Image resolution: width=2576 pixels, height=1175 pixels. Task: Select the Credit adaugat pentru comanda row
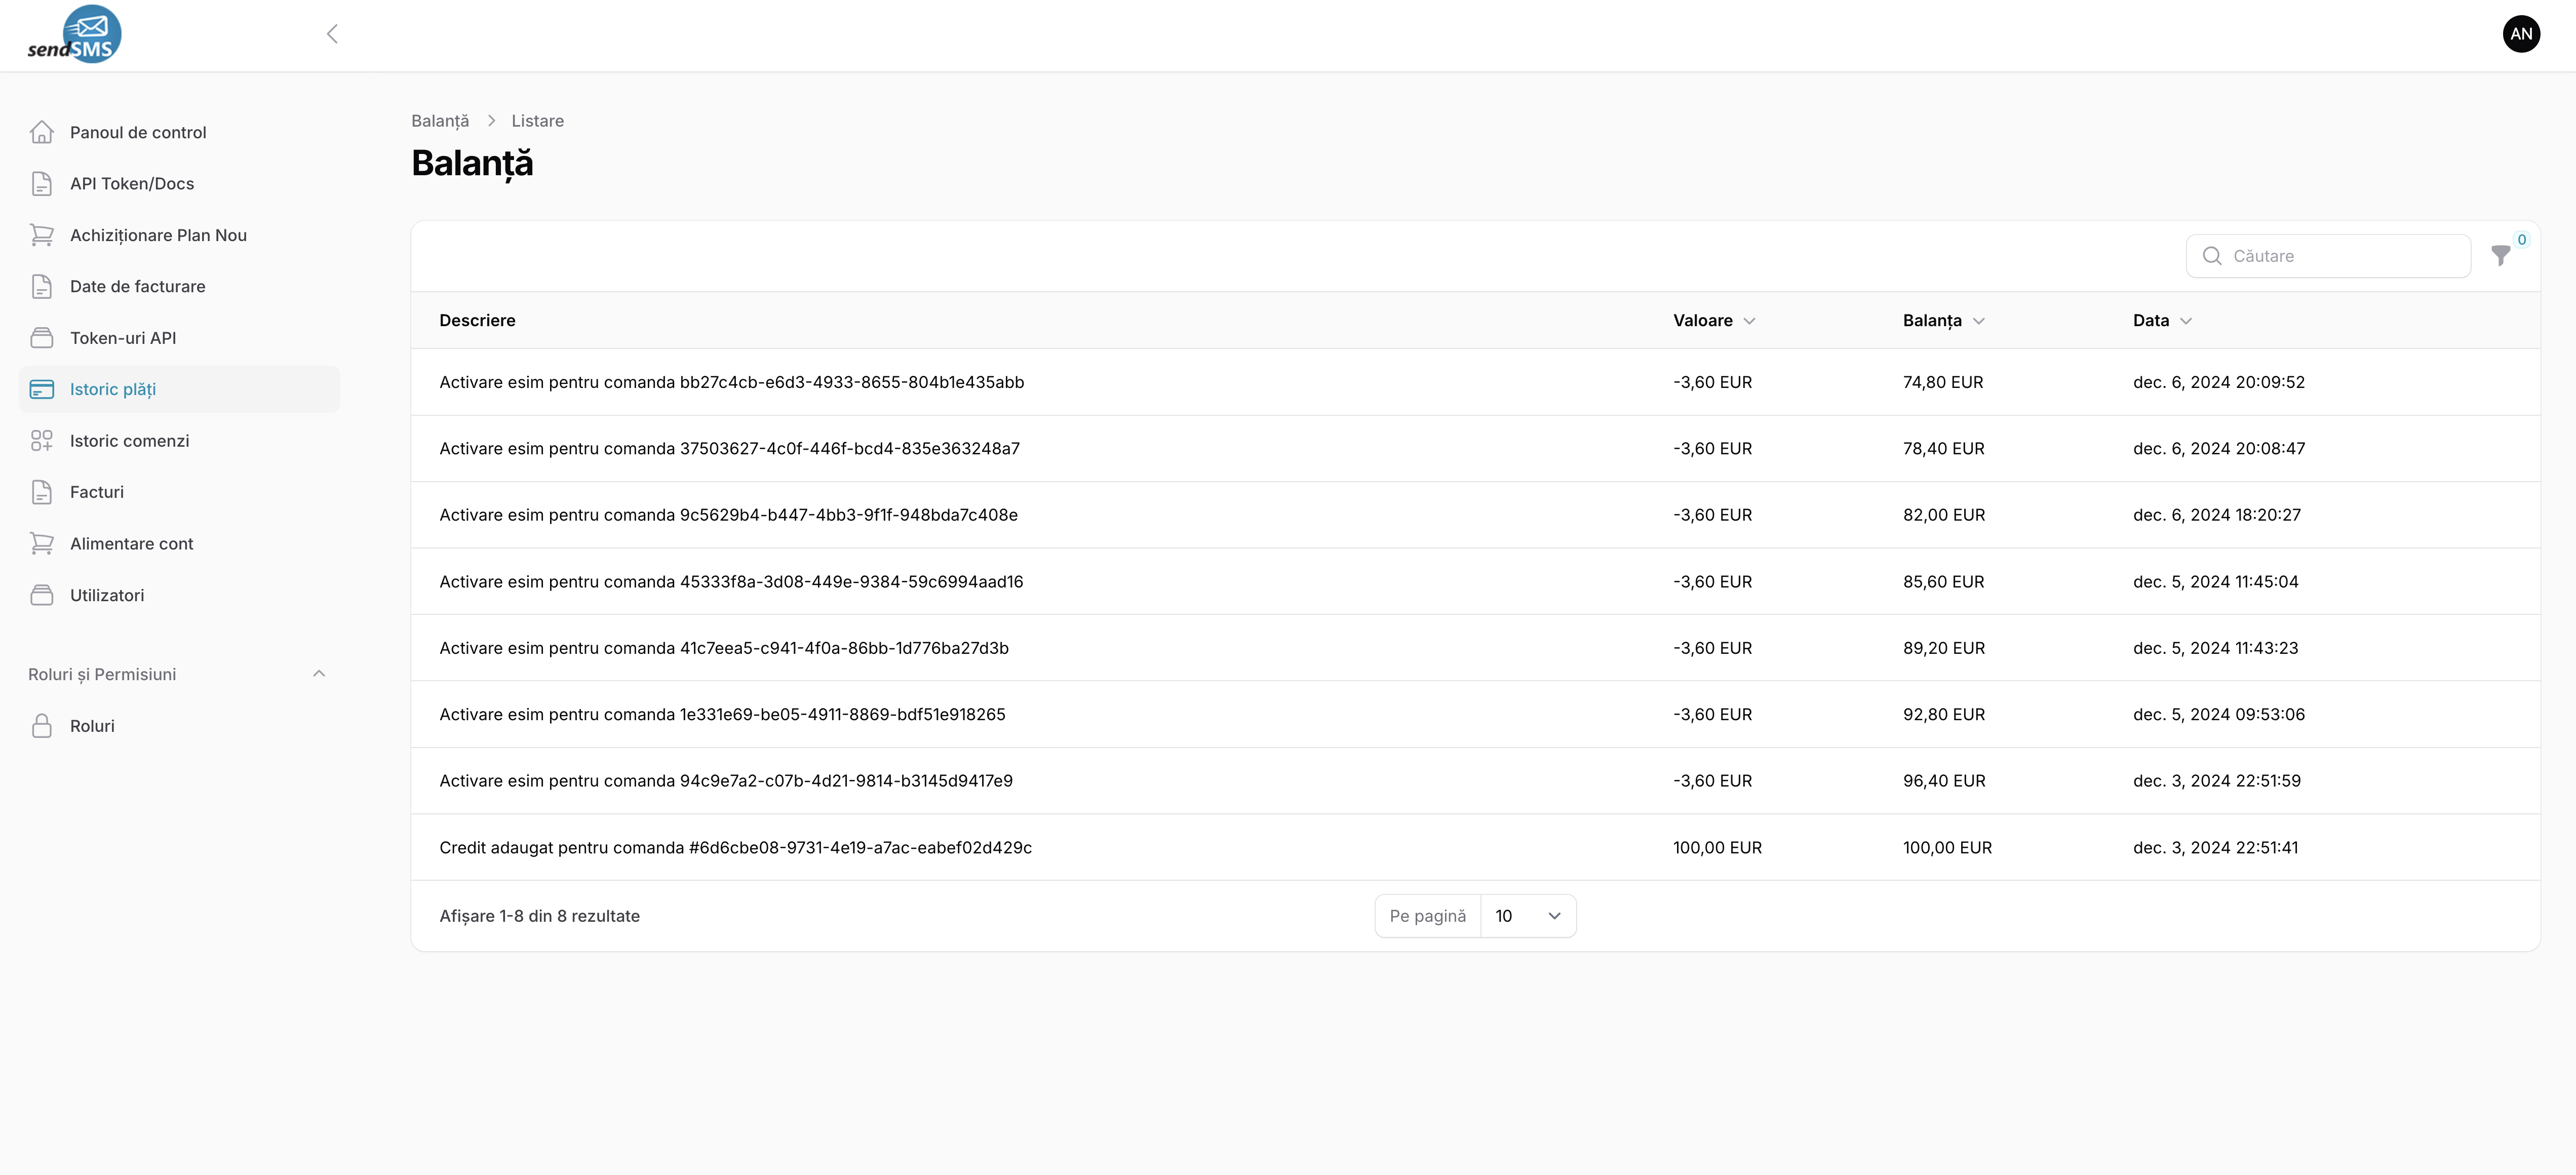tap(1475, 848)
